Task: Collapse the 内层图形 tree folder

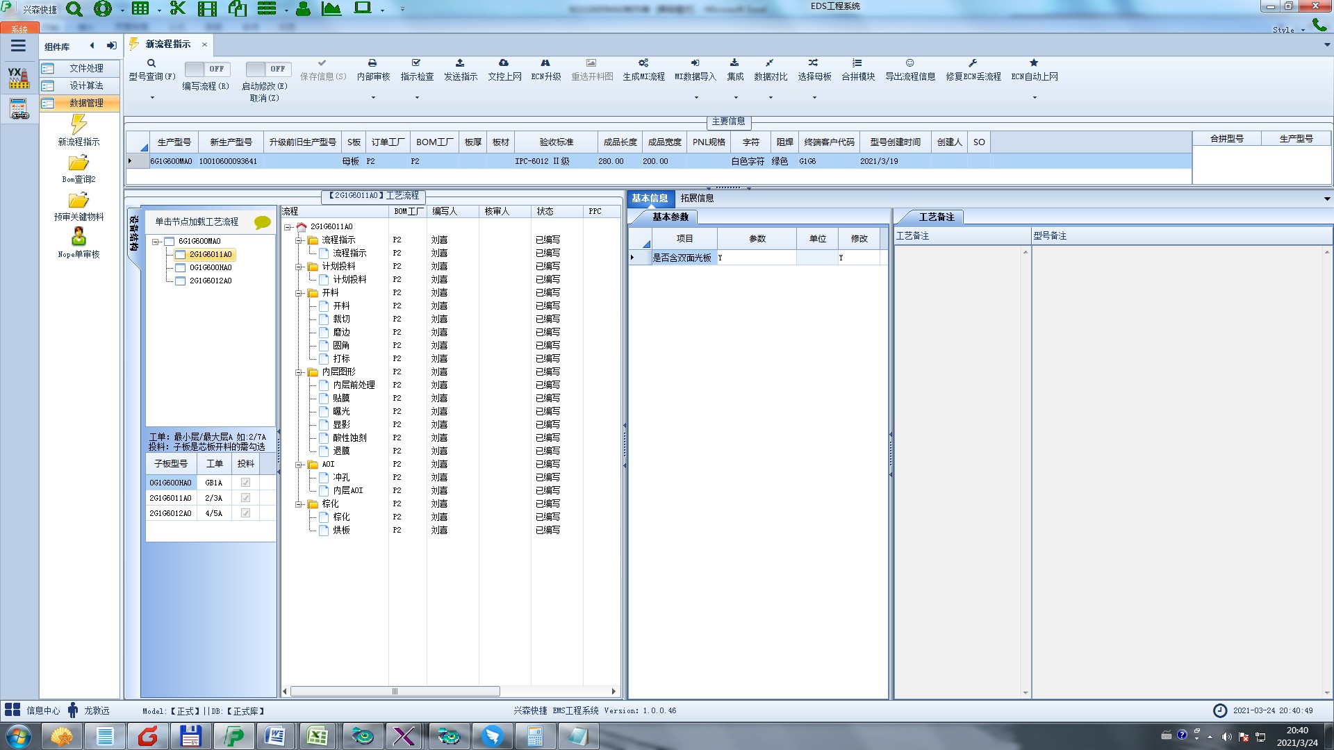Action: point(299,372)
